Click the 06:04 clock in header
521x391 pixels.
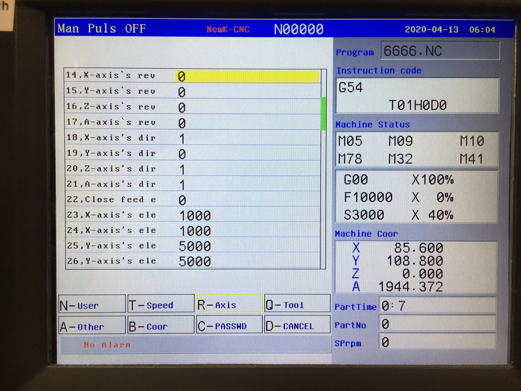pos(482,30)
